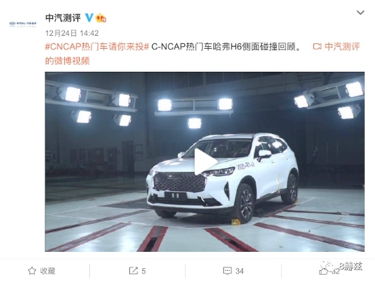This screenshot has width=375, height=283.
Task: Click the video camera icon before 中汽测评
Action: (317, 47)
